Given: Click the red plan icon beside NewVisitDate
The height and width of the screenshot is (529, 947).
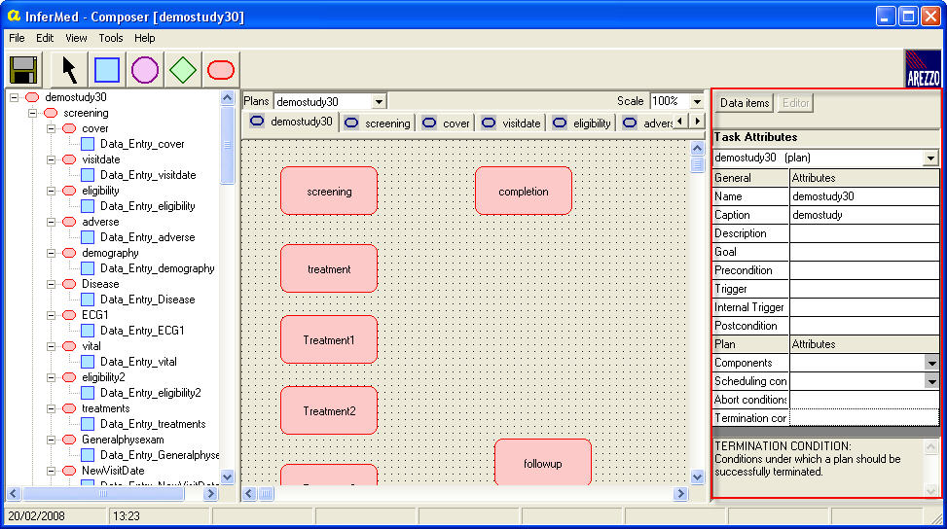Looking at the screenshot, I should click(x=69, y=471).
